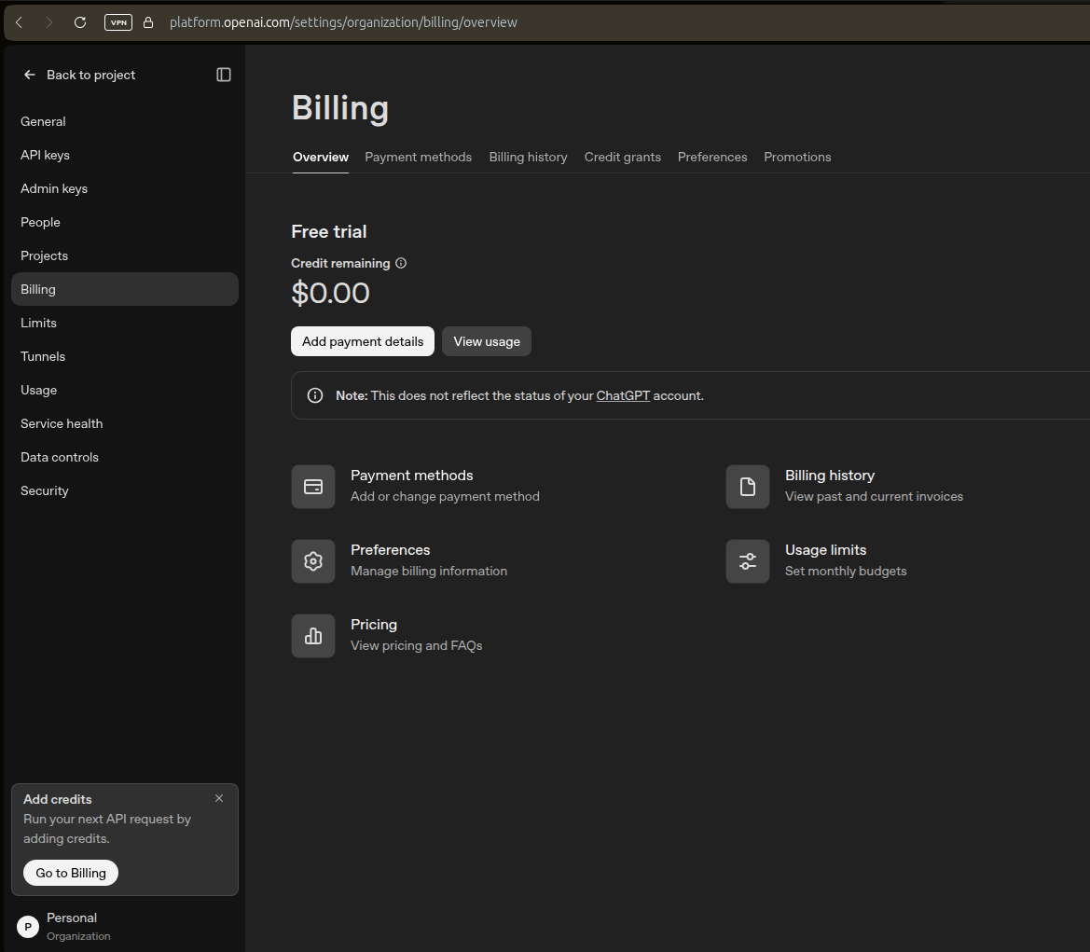
Task: Click 'View past and current invoices' text
Action: click(x=875, y=497)
